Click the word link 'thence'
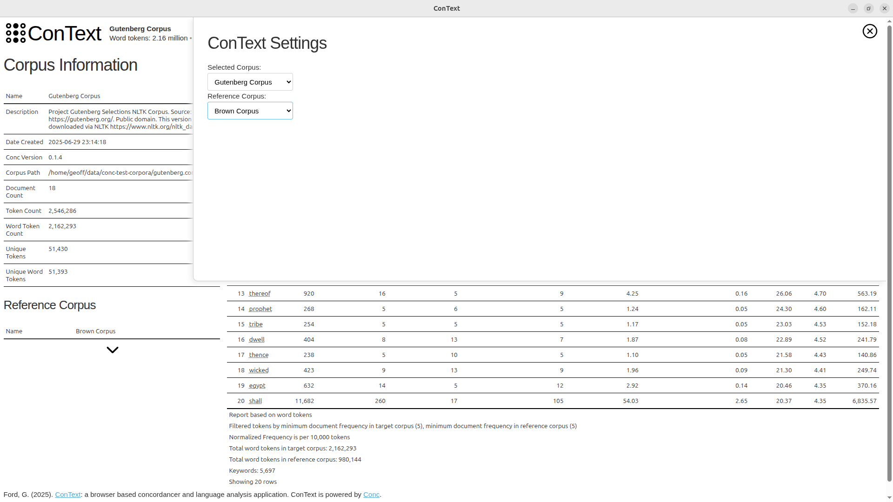This screenshot has width=893, height=502. (x=259, y=355)
